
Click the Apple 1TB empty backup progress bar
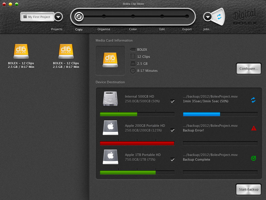[x=220, y=173]
